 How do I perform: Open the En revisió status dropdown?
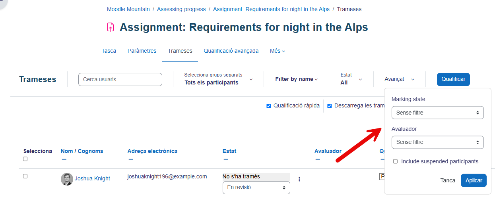point(256,188)
